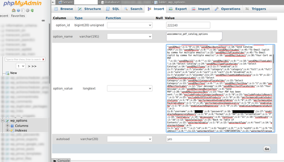The width and height of the screenshot is (284, 162).
Task: Select wp_options in the tree
Action: 19,120
